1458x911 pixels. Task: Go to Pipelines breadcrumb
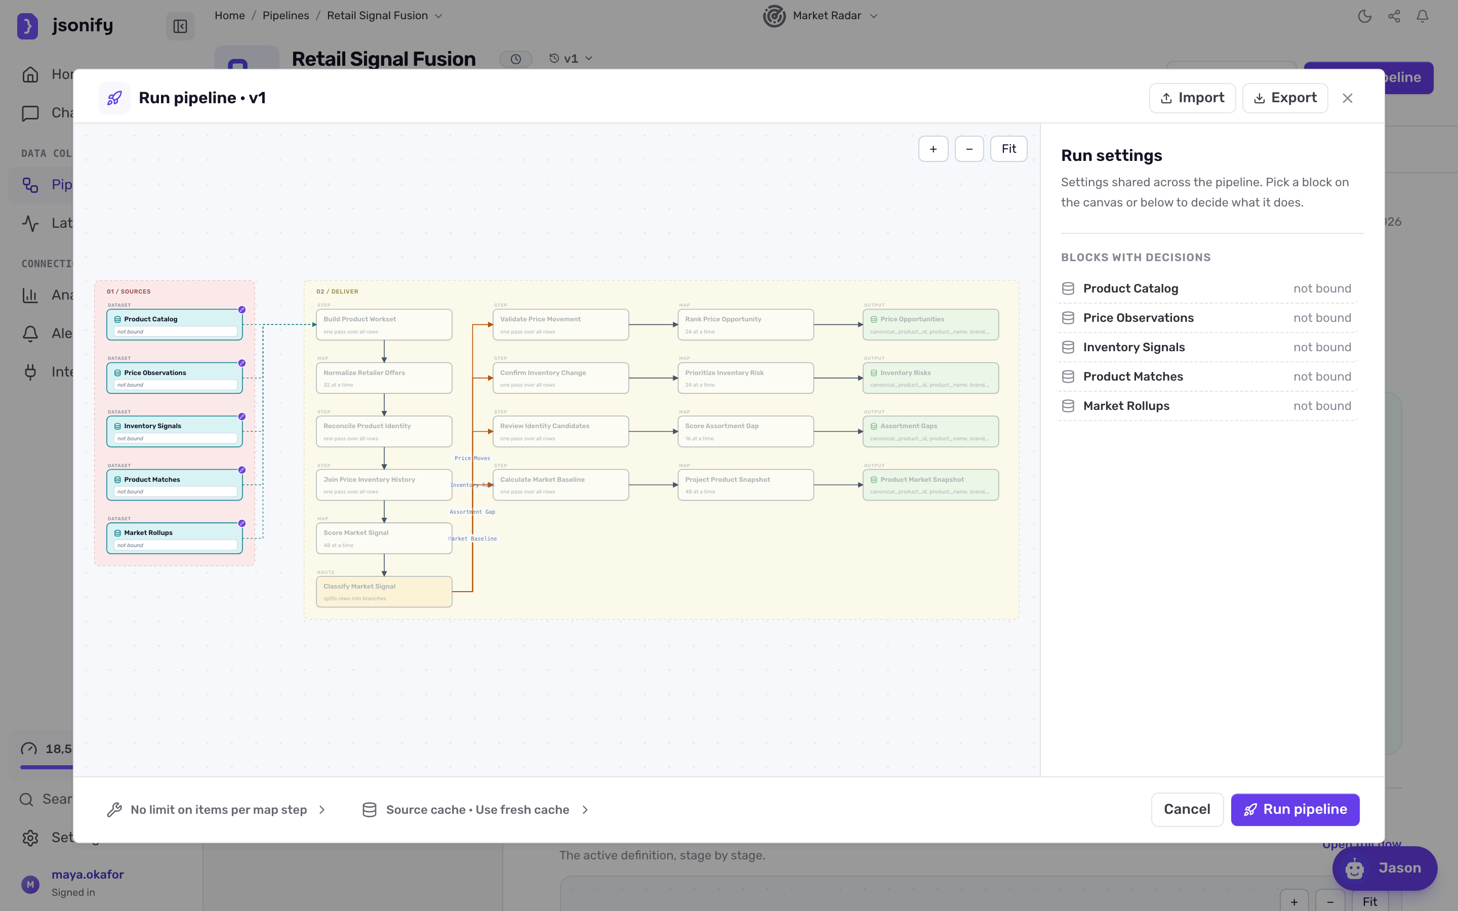(x=286, y=16)
